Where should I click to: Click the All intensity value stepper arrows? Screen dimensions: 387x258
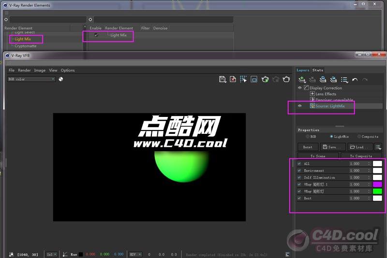coord(369,164)
